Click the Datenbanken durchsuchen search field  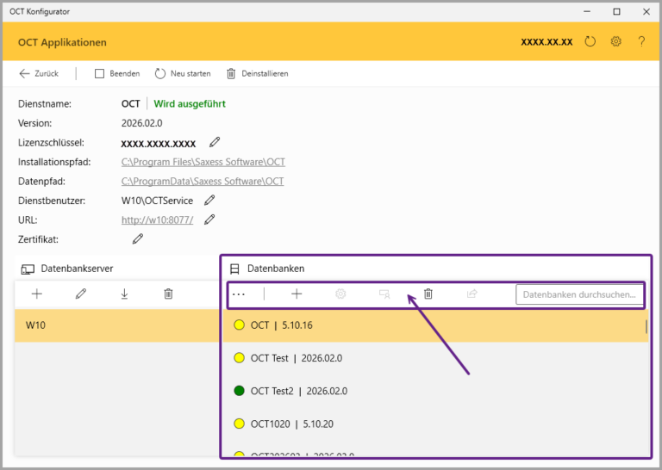click(x=578, y=294)
